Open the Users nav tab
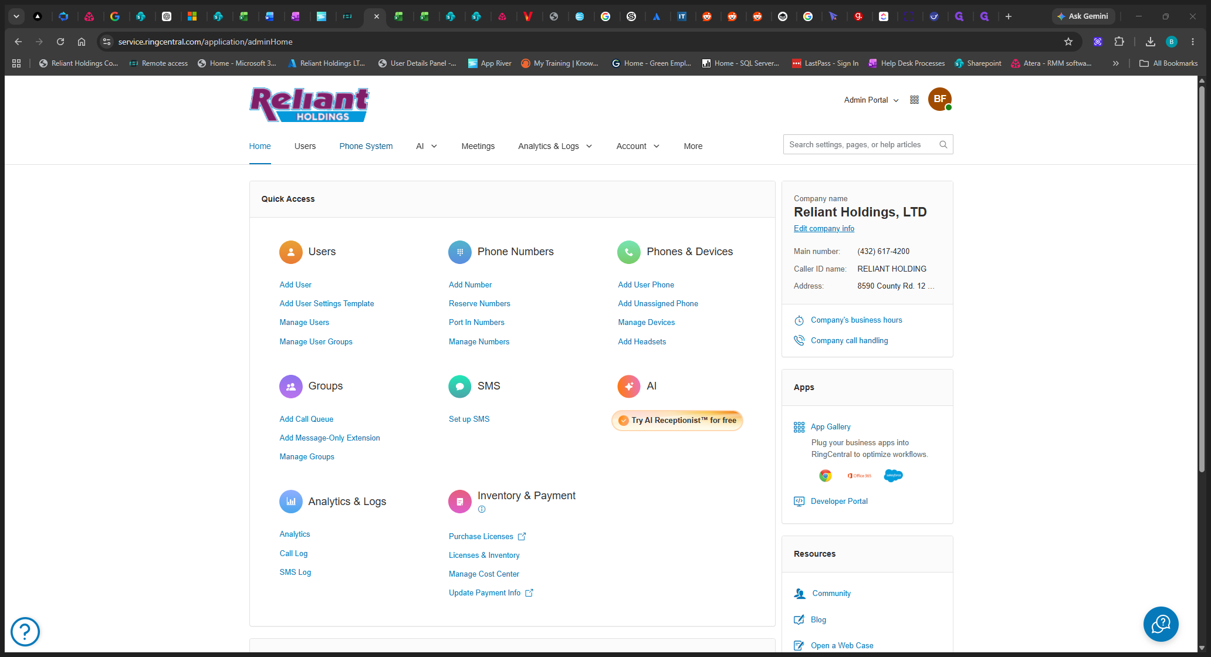Viewport: 1211px width, 657px height. tap(305, 147)
